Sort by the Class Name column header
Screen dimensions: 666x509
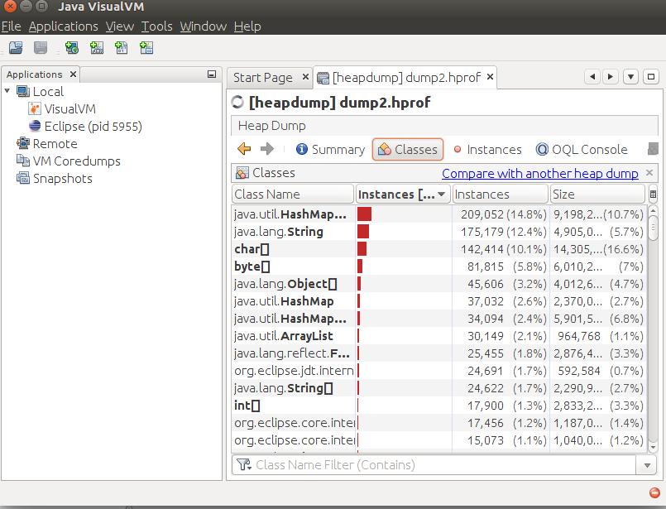pyautogui.click(x=293, y=194)
